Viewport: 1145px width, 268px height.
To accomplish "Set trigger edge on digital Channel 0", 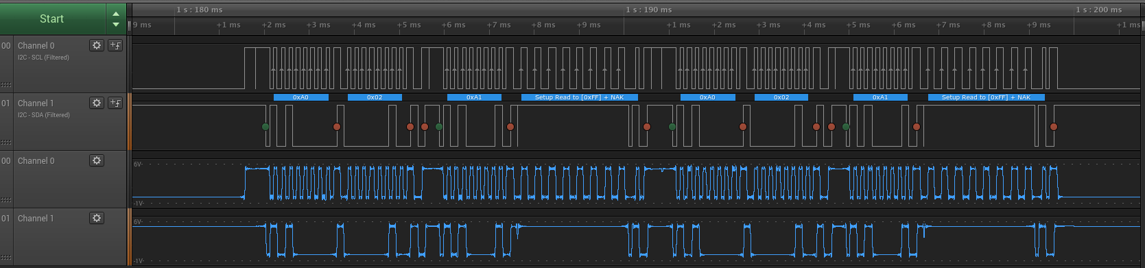I will pyautogui.click(x=115, y=45).
